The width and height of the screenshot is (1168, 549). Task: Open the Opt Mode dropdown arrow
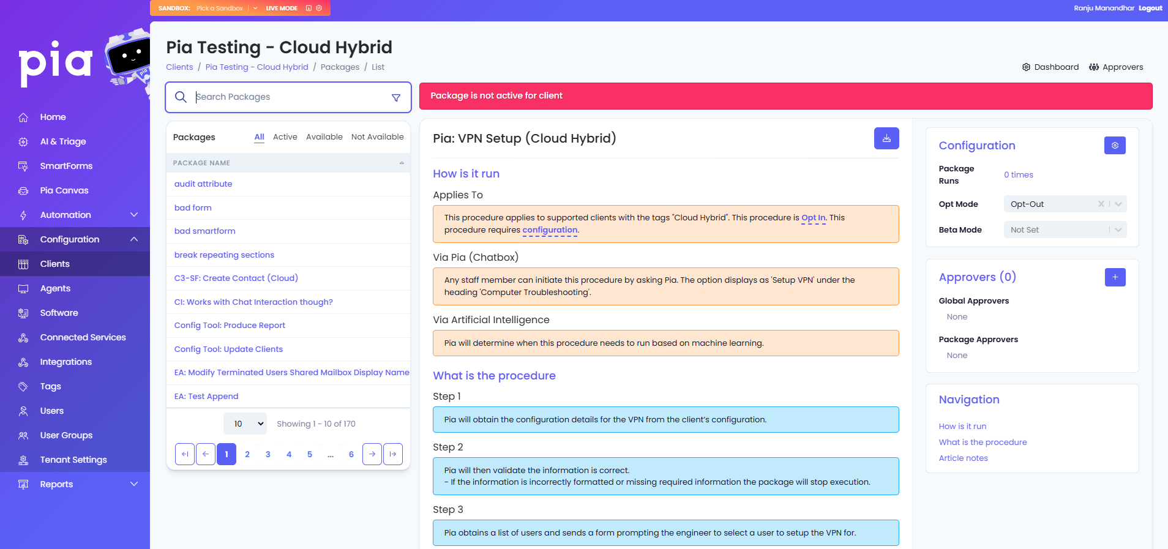click(x=1118, y=204)
